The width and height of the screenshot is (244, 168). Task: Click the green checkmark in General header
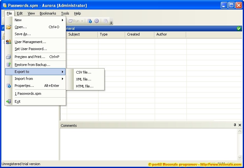239,29
